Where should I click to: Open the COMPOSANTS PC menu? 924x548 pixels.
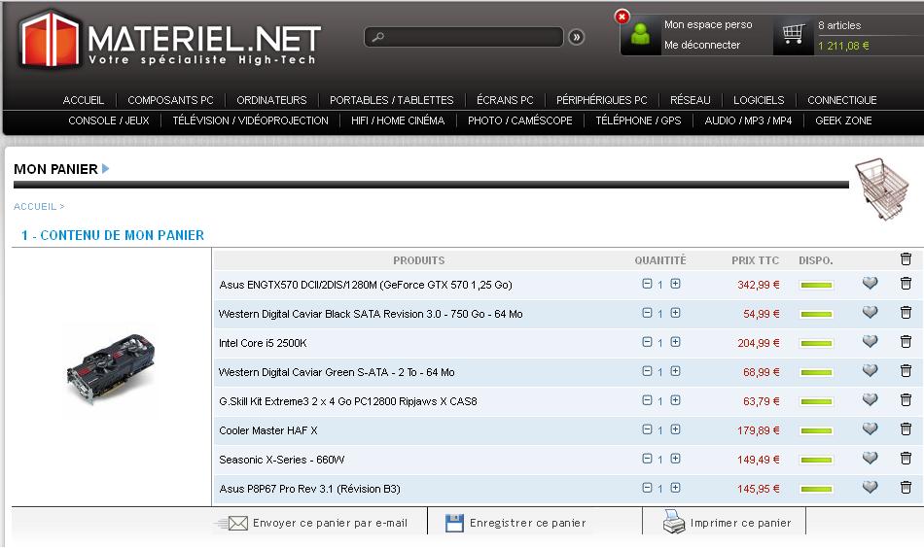coord(170,100)
